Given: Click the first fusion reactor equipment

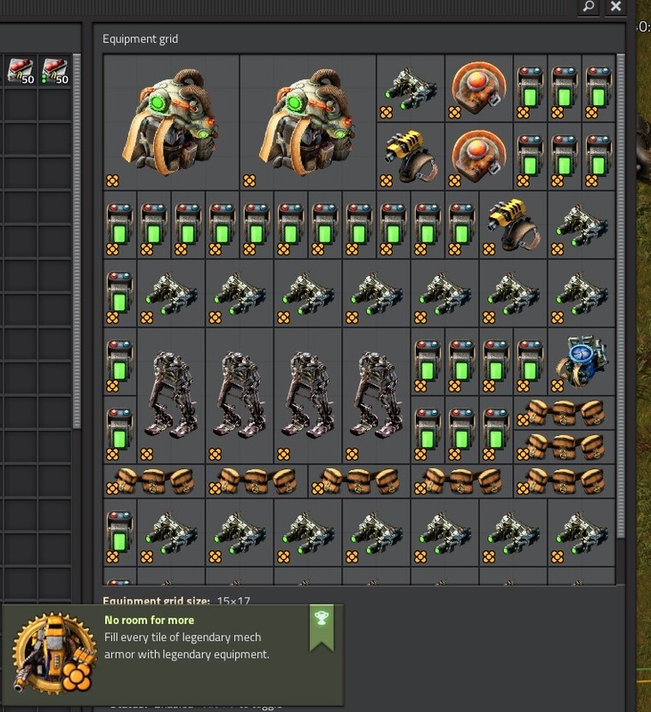Looking at the screenshot, I should (x=171, y=122).
